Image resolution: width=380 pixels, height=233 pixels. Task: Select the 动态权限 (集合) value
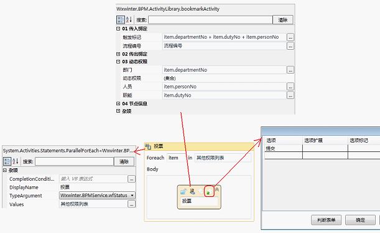[170, 78]
